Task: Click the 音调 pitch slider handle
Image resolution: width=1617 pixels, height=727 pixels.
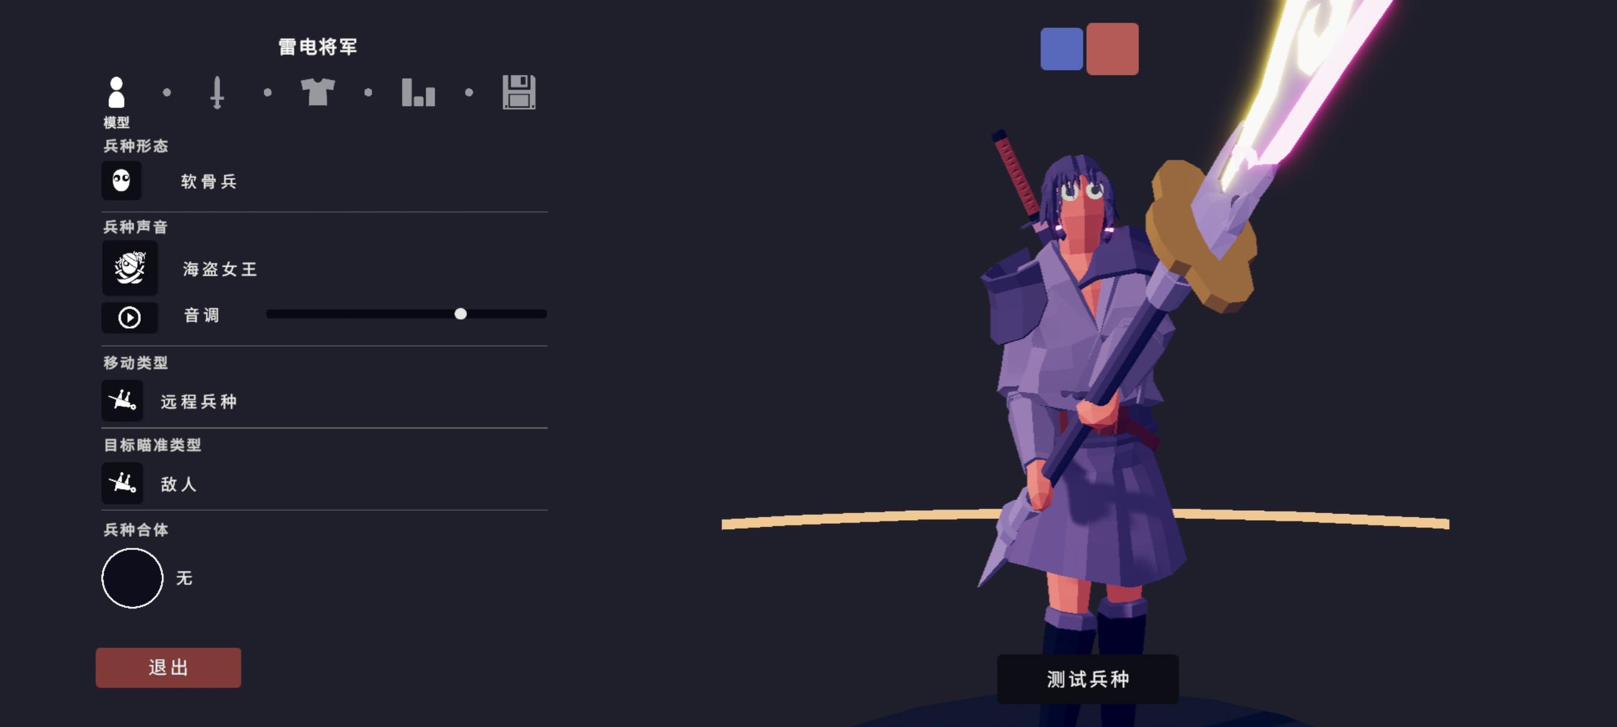Action: click(461, 313)
